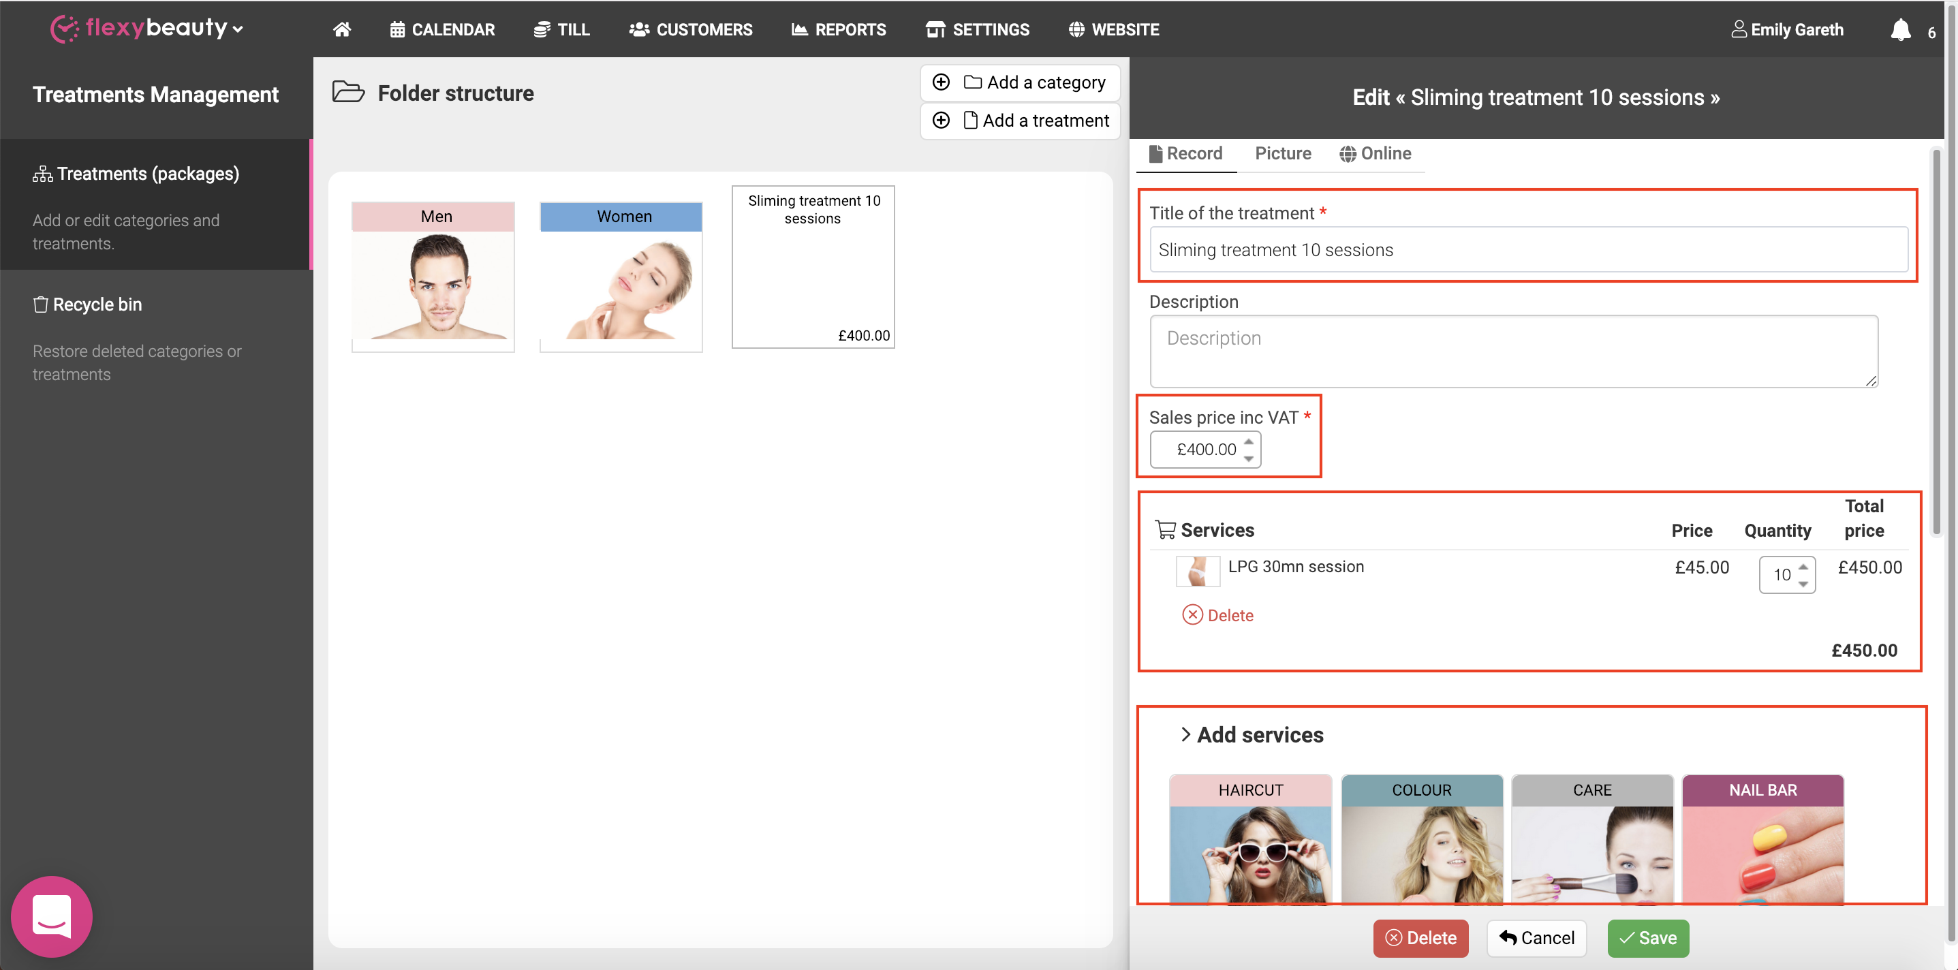Click the Cancel button
This screenshot has width=1958, height=970.
(1537, 938)
